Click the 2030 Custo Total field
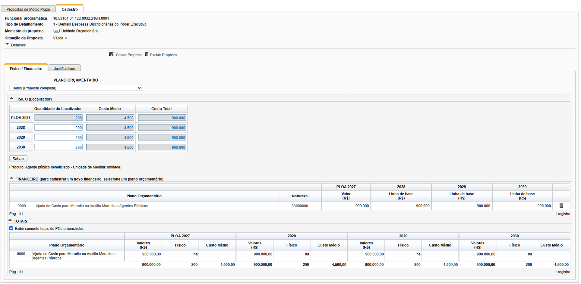581x284 pixels. pyautogui.click(x=162, y=147)
